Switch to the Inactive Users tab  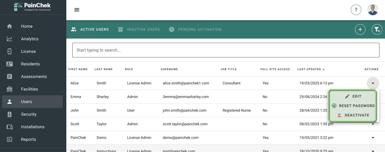(x=139, y=29)
